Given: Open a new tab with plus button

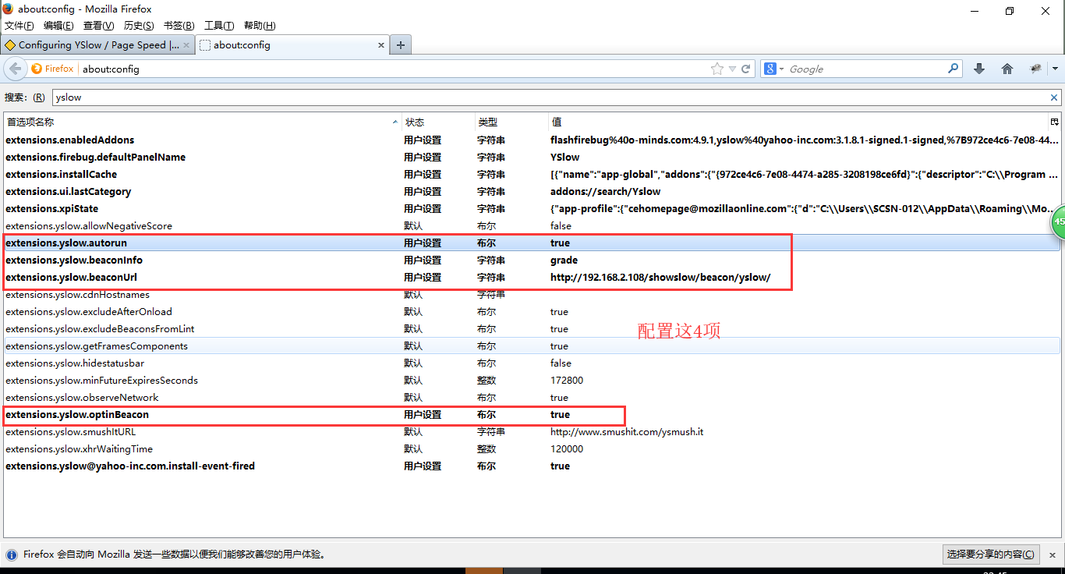Looking at the screenshot, I should (x=401, y=45).
